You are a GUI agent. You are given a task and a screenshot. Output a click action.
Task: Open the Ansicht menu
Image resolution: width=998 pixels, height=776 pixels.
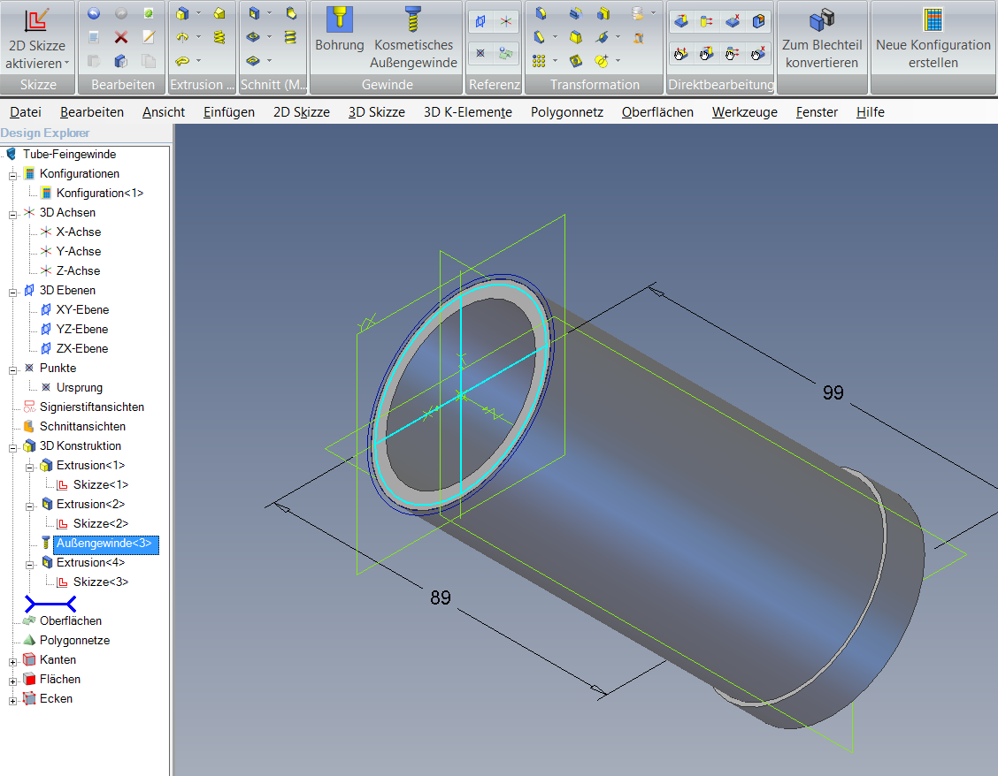pyautogui.click(x=164, y=112)
